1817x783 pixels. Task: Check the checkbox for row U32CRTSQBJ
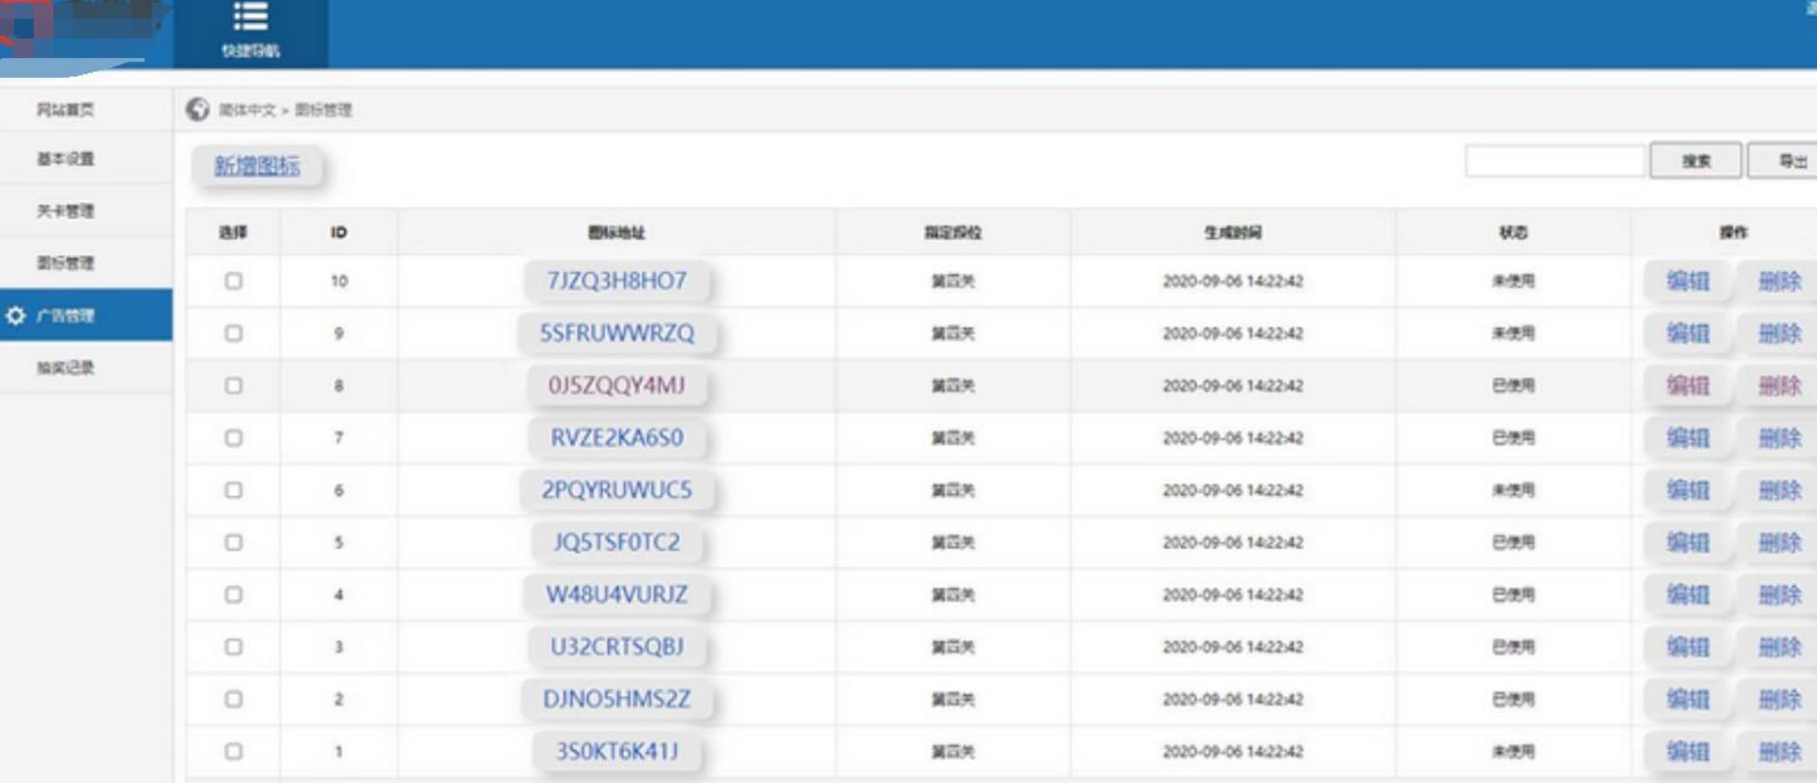(x=234, y=647)
